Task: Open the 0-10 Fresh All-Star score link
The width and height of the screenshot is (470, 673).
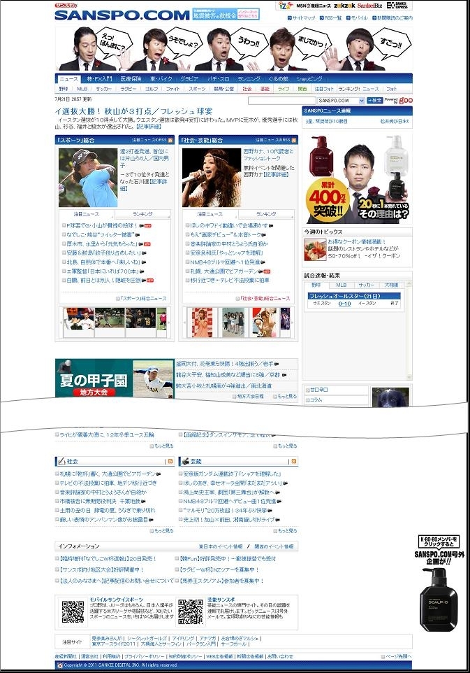Action: pyautogui.click(x=344, y=304)
